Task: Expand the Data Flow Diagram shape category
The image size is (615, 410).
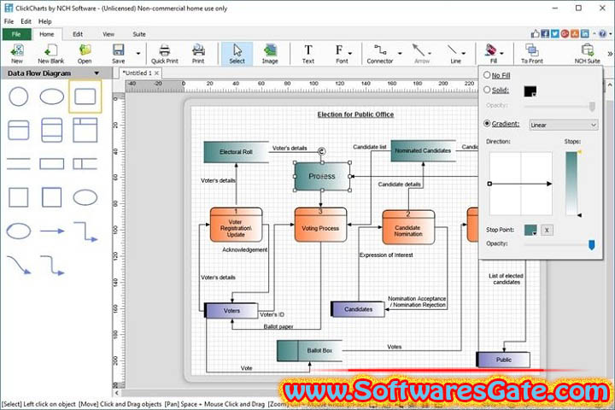Action: point(97,73)
